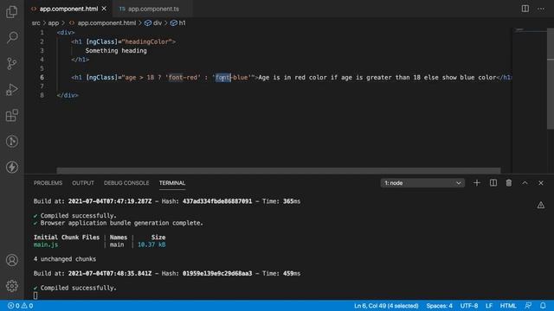Open the editor More Actions ellipsis
This screenshot has height=311, width=554.
click(x=541, y=9)
